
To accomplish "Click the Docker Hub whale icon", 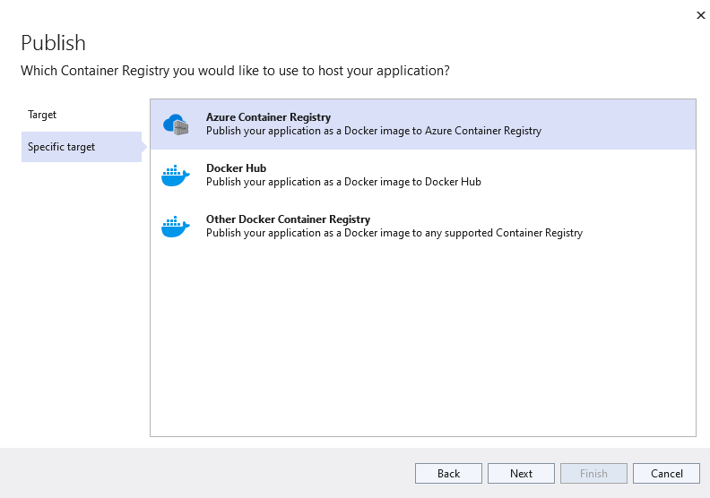I will (176, 175).
